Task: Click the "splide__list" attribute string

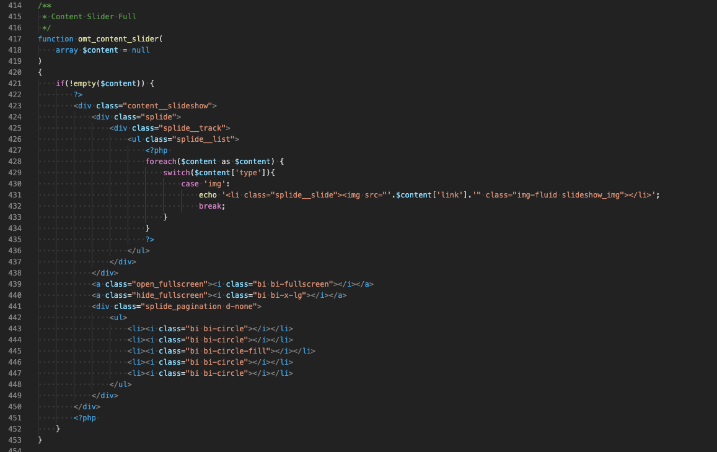Action: 201,139
